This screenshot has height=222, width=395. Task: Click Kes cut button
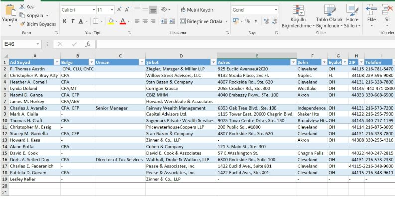click(27, 7)
